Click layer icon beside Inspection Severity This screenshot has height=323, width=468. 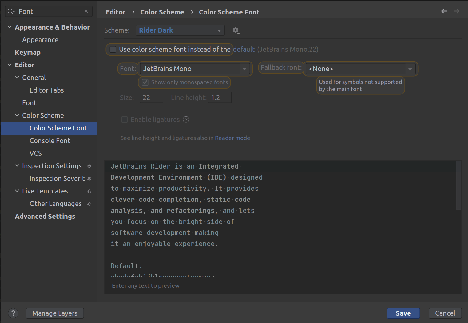[89, 179]
